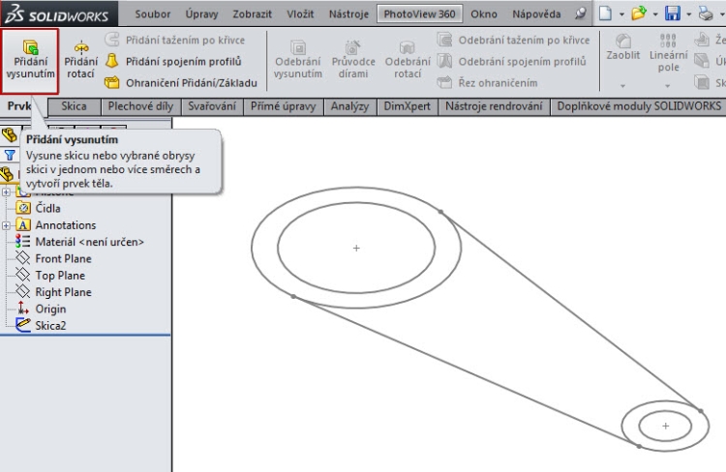The image size is (726, 472).
Task: Expand the Zaoblit dropdown arrow
Action: point(622,86)
